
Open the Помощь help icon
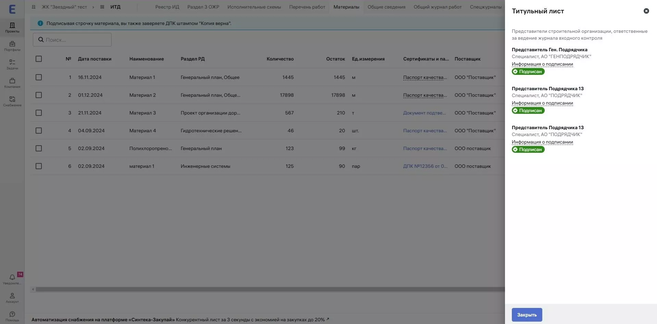coord(12,316)
